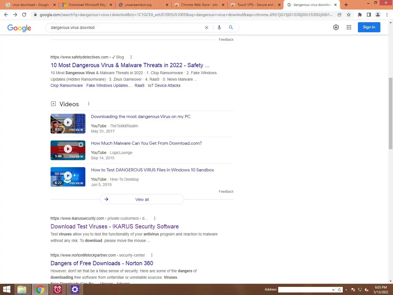The width and height of the screenshot is (393, 295).
Task: Open the purple gear app in taskbar
Action: coord(75,289)
